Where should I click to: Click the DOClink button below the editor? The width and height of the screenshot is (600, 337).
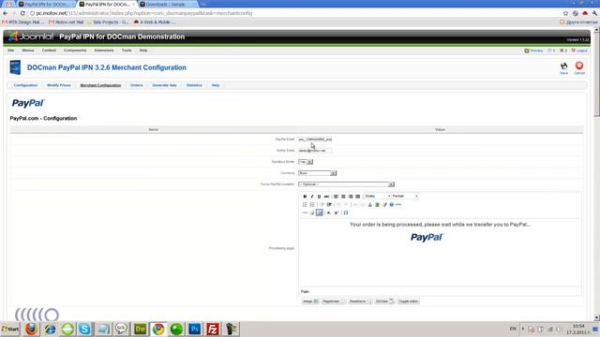tap(383, 301)
